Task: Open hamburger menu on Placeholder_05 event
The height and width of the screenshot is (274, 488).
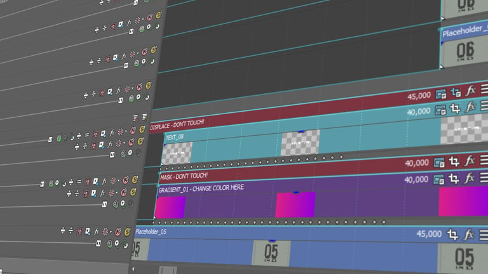Action: [483, 235]
